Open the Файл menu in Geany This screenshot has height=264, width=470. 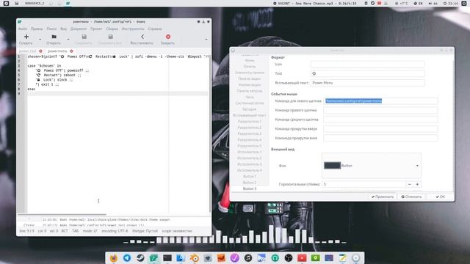[23, 29]
